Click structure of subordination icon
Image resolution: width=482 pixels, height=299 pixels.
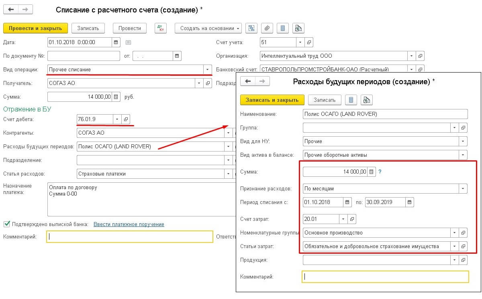251,28
